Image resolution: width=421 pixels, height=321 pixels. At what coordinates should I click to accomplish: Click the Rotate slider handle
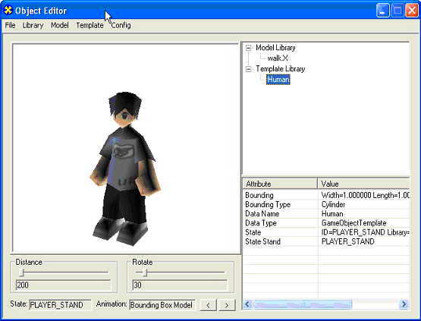(145, 272)
